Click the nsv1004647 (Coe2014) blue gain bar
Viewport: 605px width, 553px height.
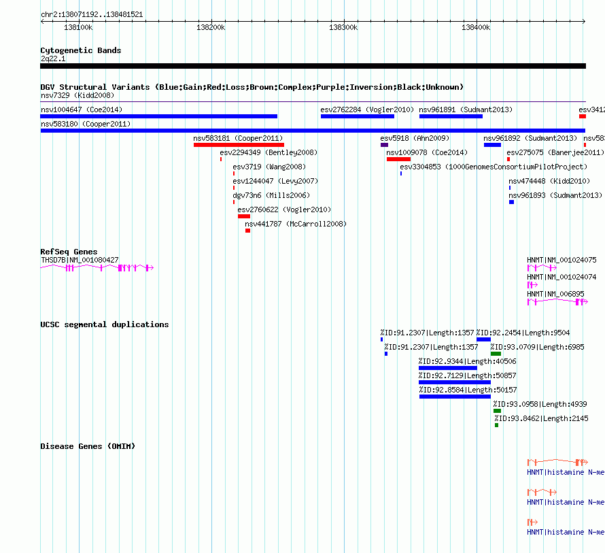(158, 116)
